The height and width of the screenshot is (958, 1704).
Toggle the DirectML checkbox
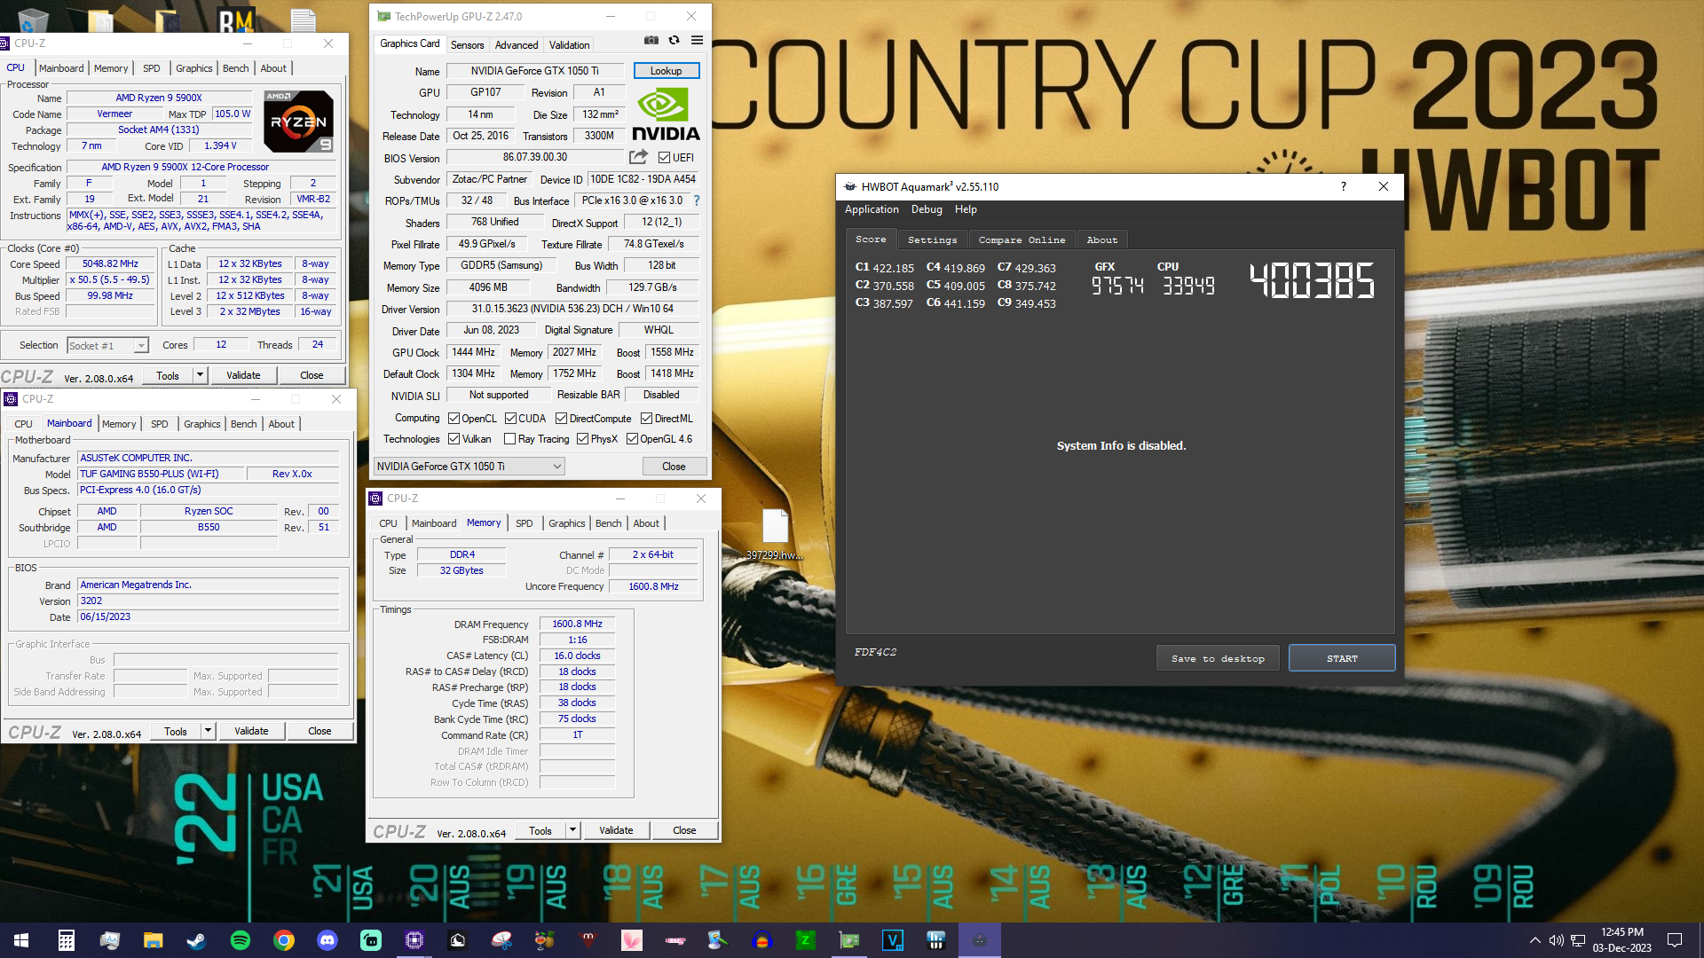point(647,419)
